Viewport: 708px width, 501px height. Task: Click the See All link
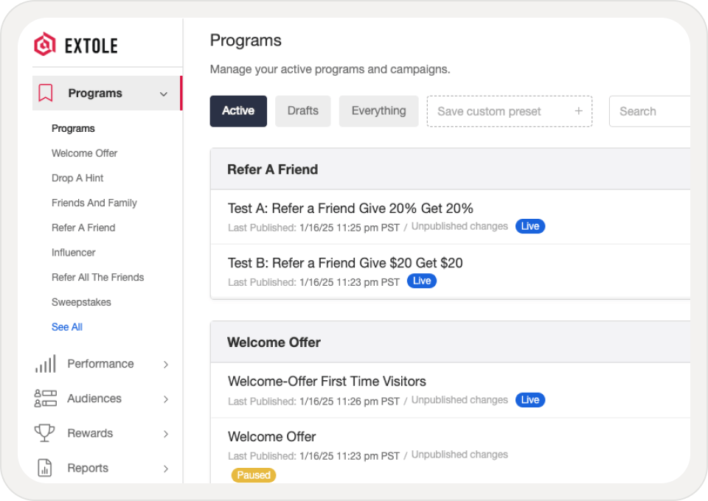[x=67, y=327]
